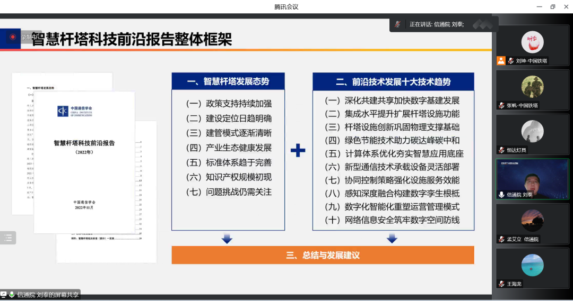Image resolution: width=573 pixels, height=301 pixels.
Task: Click the line (六) 知识产权规模初现
Action: (229, 177)
